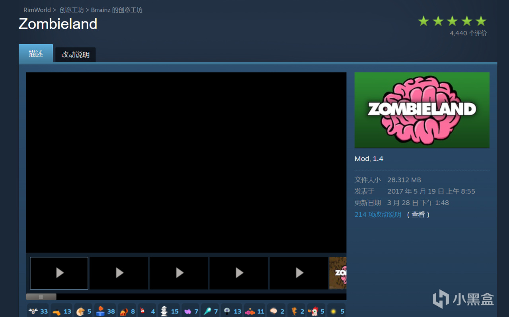Select the fifth video thumbnail
The image size is (509, 317).
click(299, 273)
